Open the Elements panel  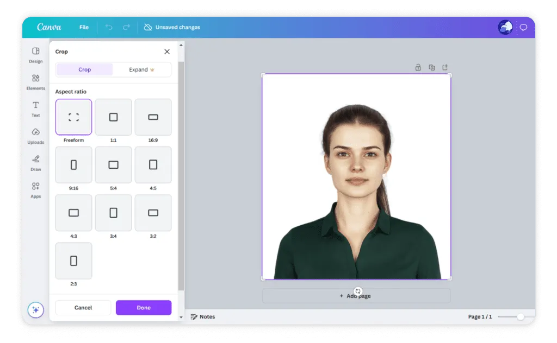tap(36, 81)
